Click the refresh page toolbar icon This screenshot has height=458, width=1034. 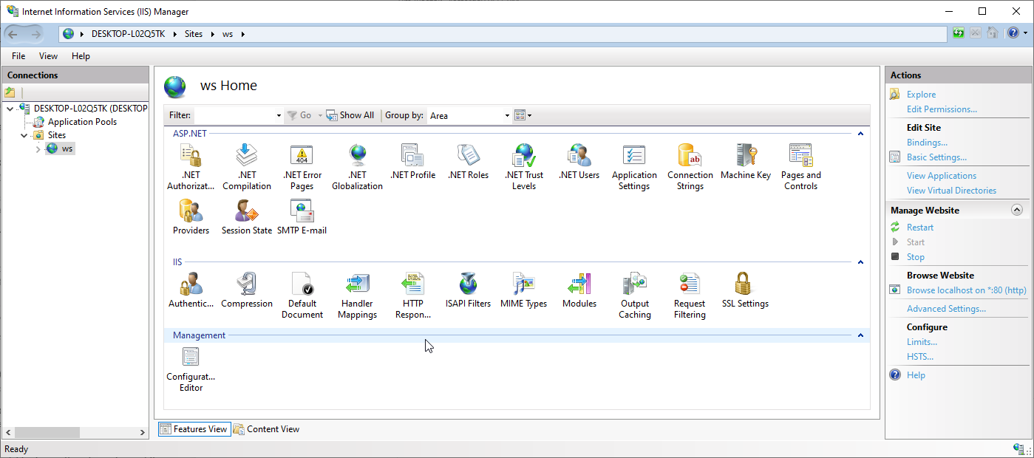[x=959, y=33]
